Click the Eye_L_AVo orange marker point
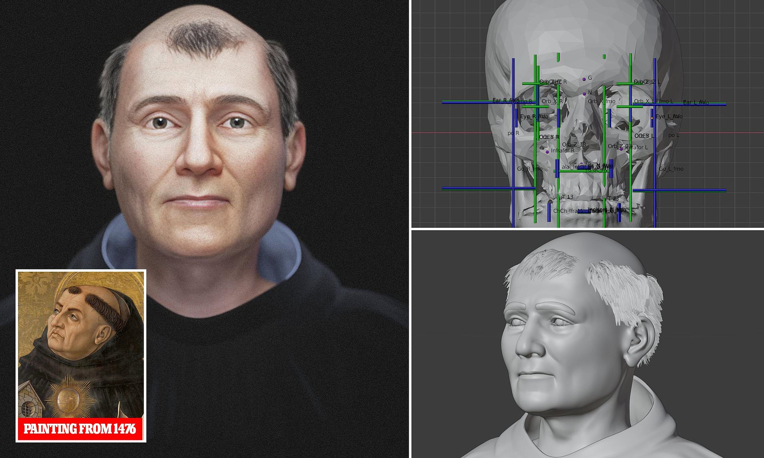The height and width of the screenshot is (458, 764). coord(652,118)
